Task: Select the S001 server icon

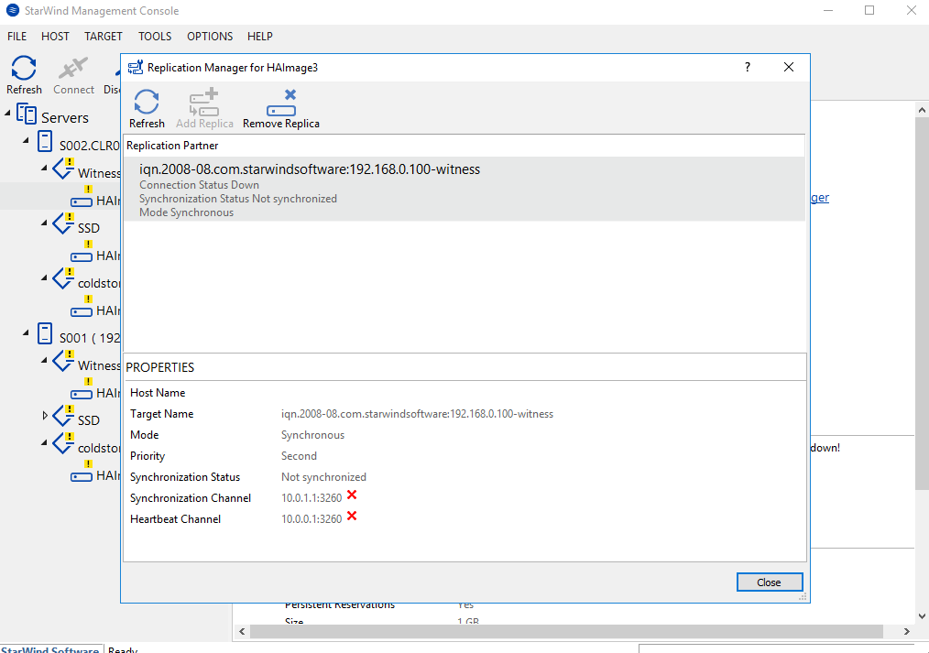Action: tap(45, 334)
